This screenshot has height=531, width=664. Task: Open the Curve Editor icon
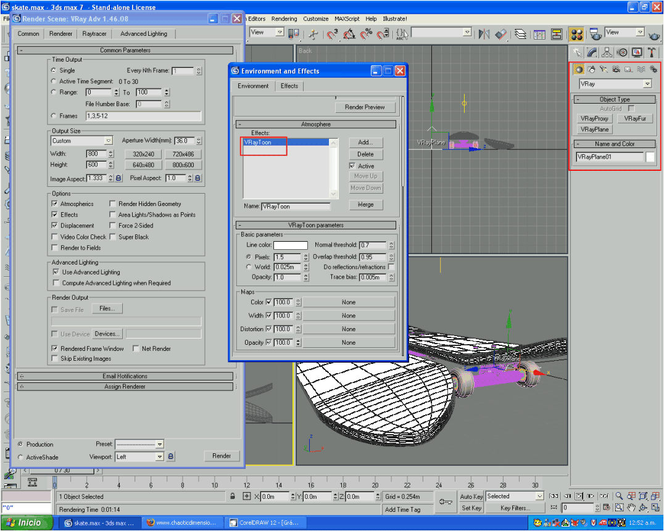pos(539,35)
